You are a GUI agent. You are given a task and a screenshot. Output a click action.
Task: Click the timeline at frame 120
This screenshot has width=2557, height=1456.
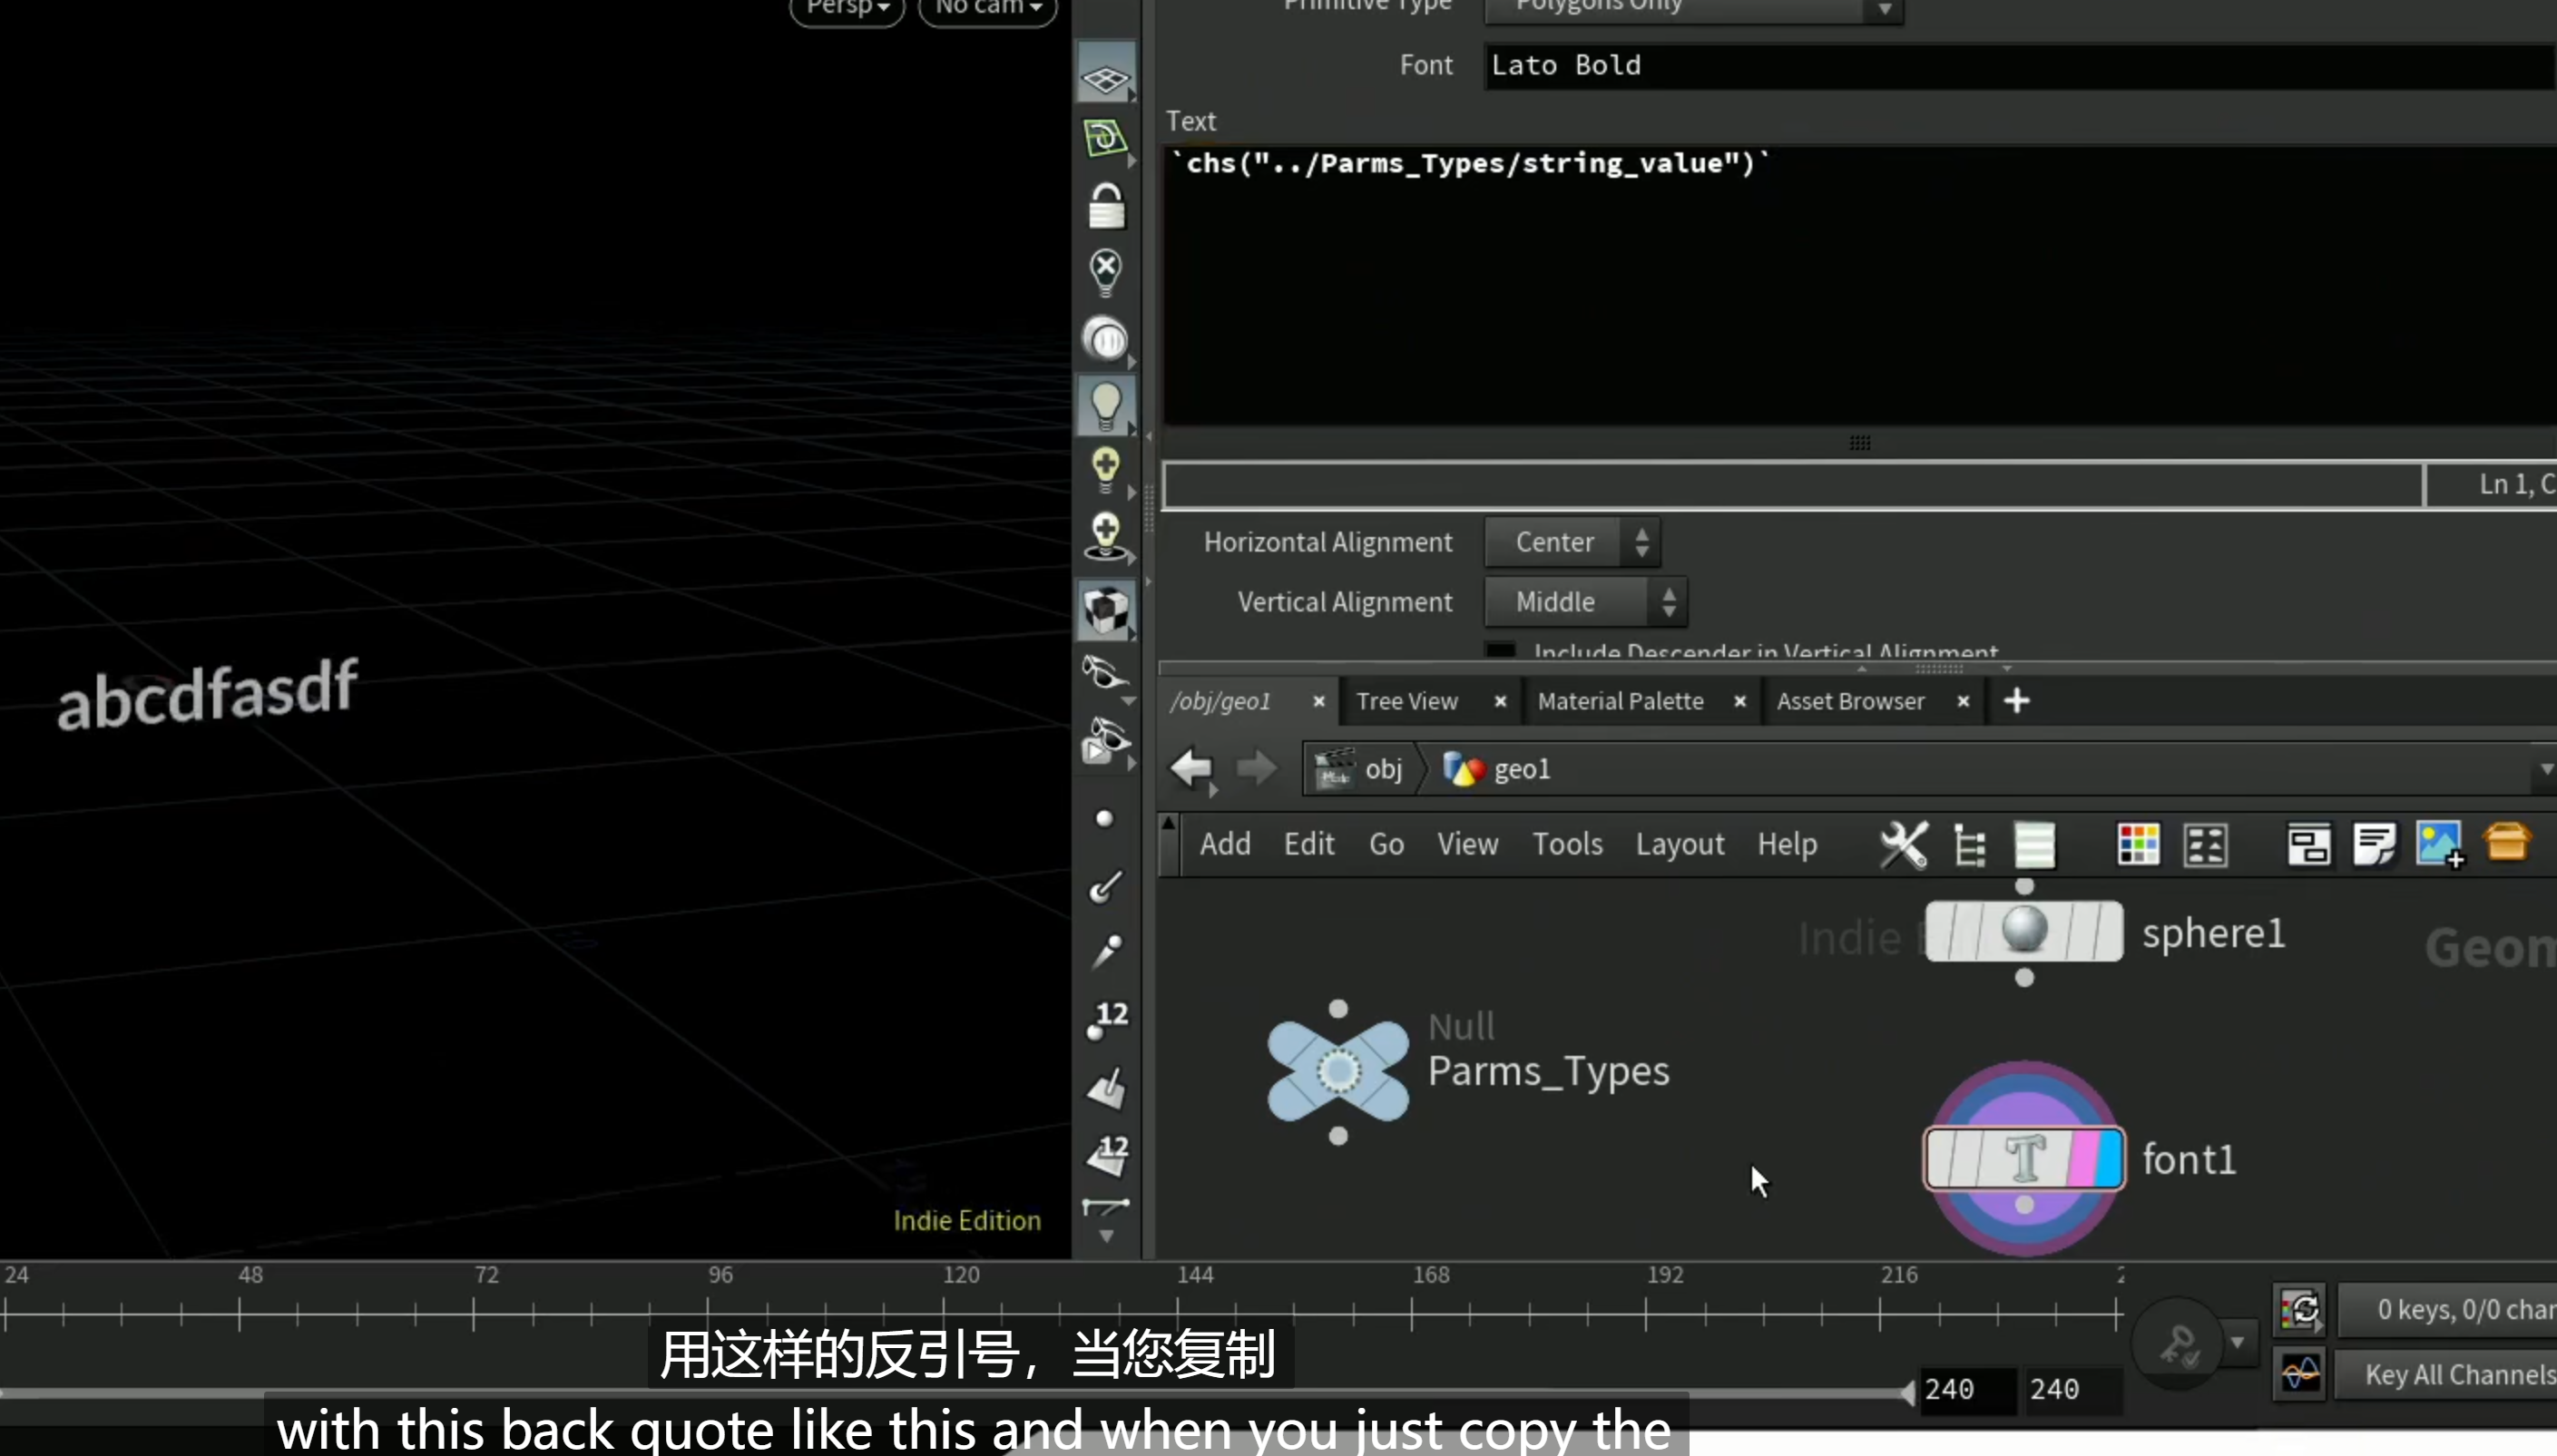click(x=943, y=1310)
